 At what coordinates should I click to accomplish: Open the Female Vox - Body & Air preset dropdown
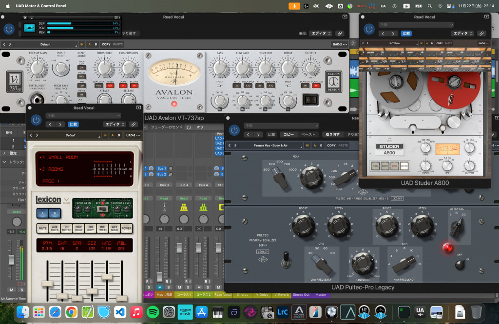(271, 145)
